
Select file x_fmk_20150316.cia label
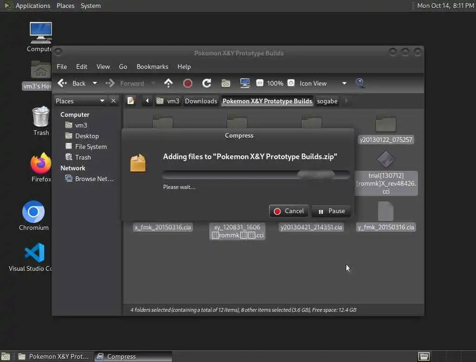(x=163, y=228)
